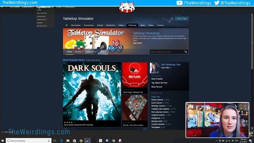The height and width of the screenshot is (143, 254).
Task: Click inside the Ask me anything search box
Action: pyautogui.click(x=28, y=141)
